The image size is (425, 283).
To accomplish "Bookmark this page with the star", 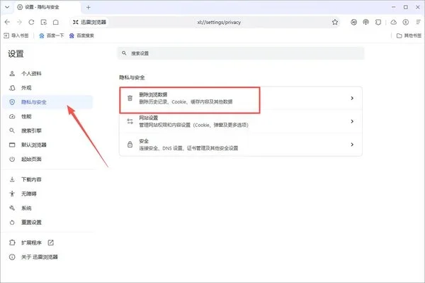I will 335,22.
